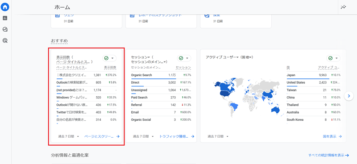Select the Twitterで日付検索を... page row

(x=86, y=112)
